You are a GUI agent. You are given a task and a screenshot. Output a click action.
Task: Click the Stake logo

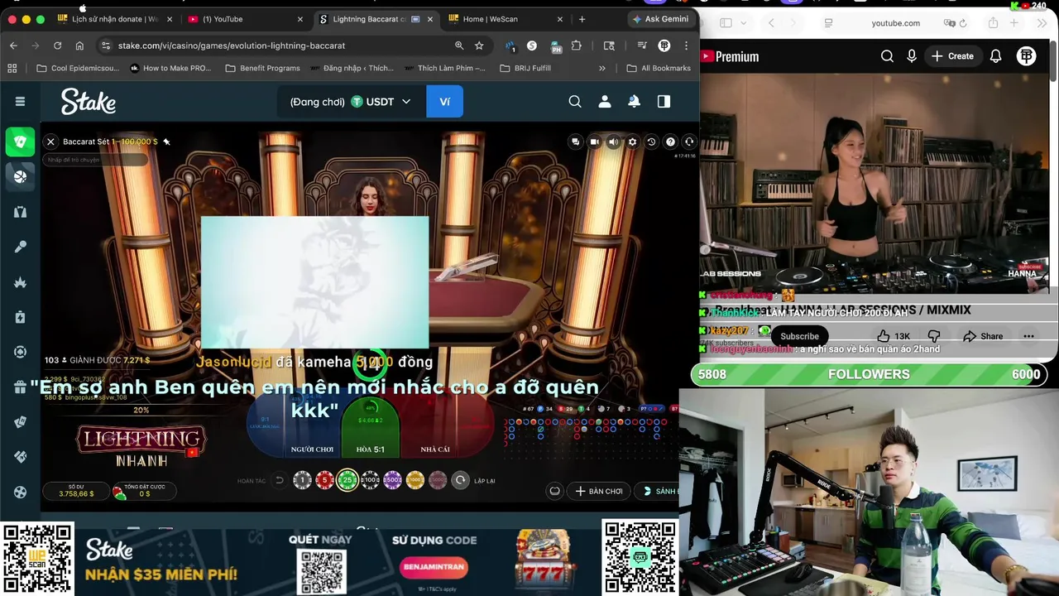click(x=89, y=101)
